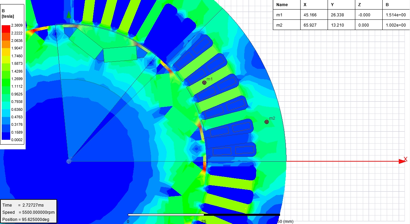Click the X value 65.927 cell
Image resolution: width=410 pixels, height=224 pixels.
pos(314,25)
